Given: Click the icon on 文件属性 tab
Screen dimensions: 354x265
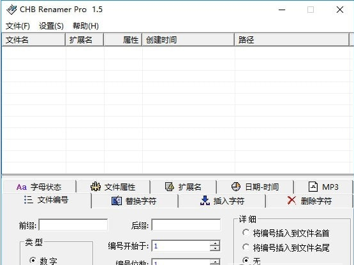Looking at the screenshot, I should pyautogui.click(x=96, y=187).
